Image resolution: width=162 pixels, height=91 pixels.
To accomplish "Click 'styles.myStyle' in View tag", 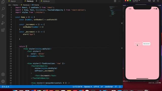I will [x=43, y=49].
